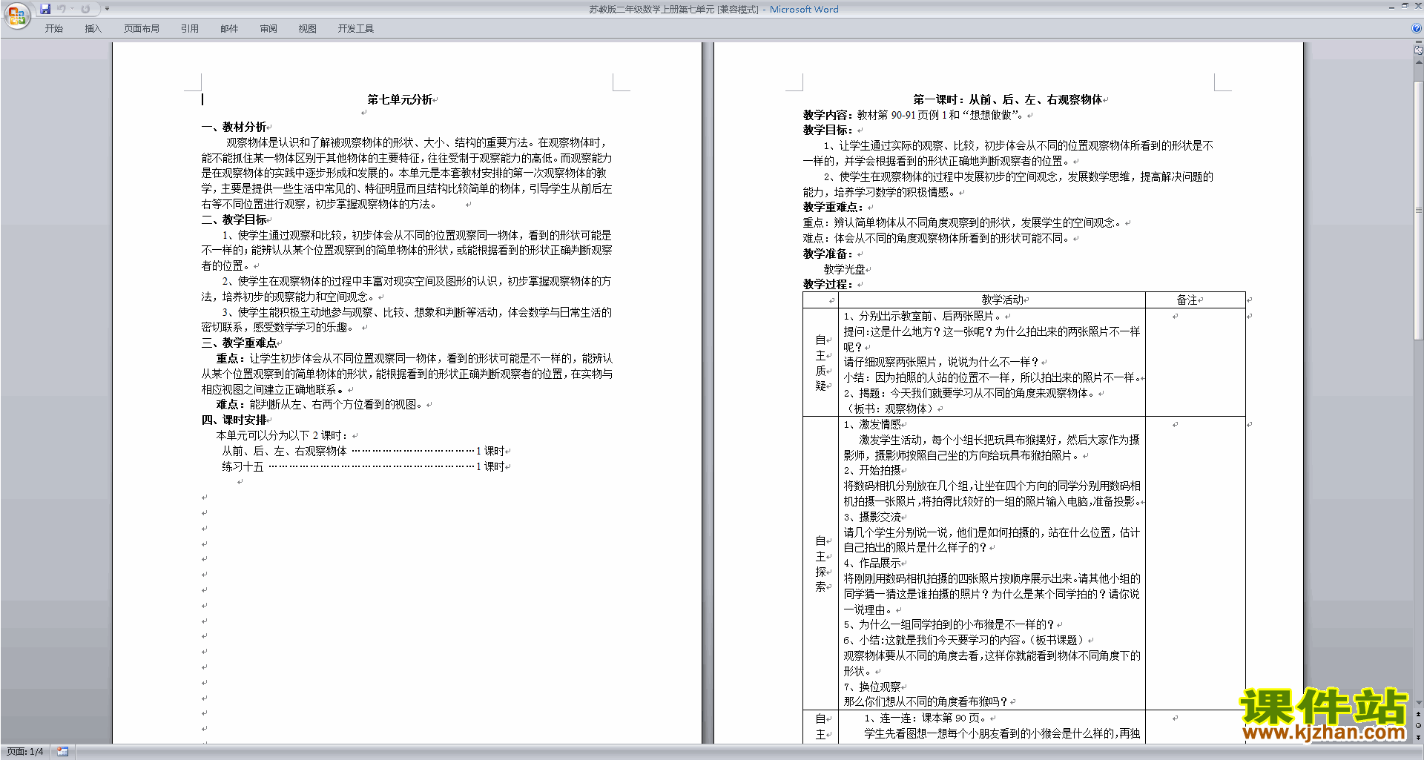Viewport: 1424px width, 760px height.
Task: Open the Undo history dropdown arrow
Action: (73, 9)
